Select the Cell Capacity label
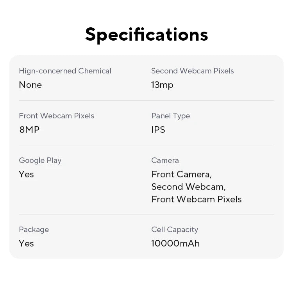This screenshot has width=293, height=293. click(x=175, y=230)
